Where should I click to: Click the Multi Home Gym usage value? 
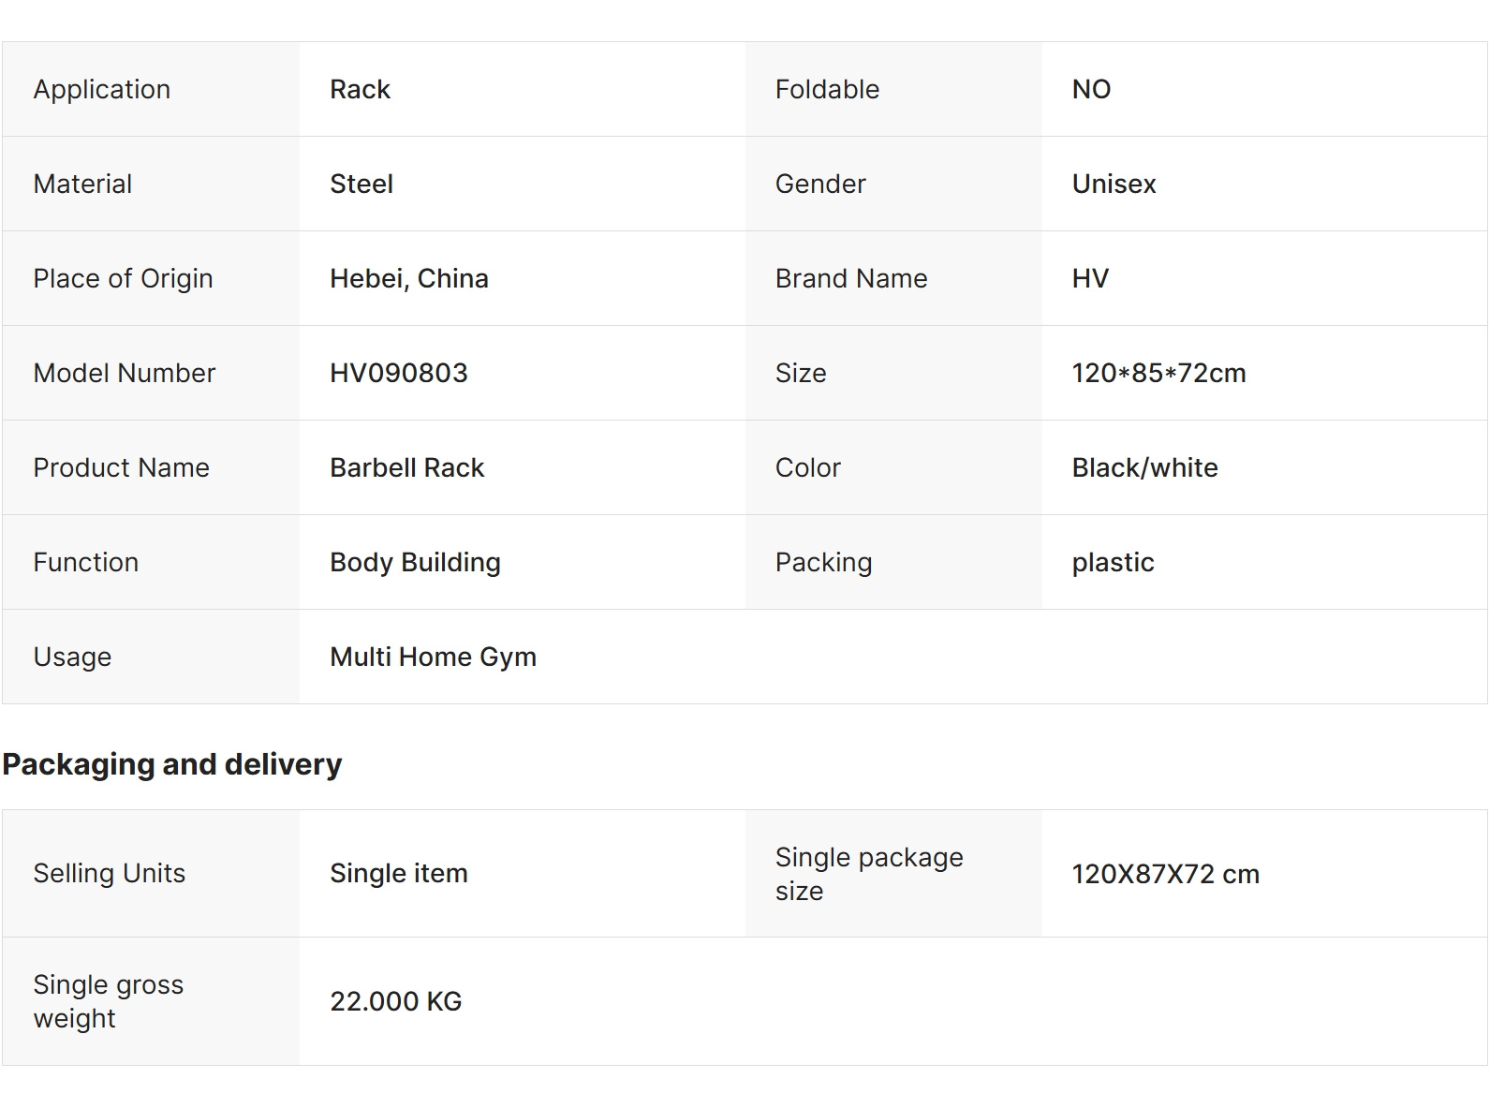[433, 657]
